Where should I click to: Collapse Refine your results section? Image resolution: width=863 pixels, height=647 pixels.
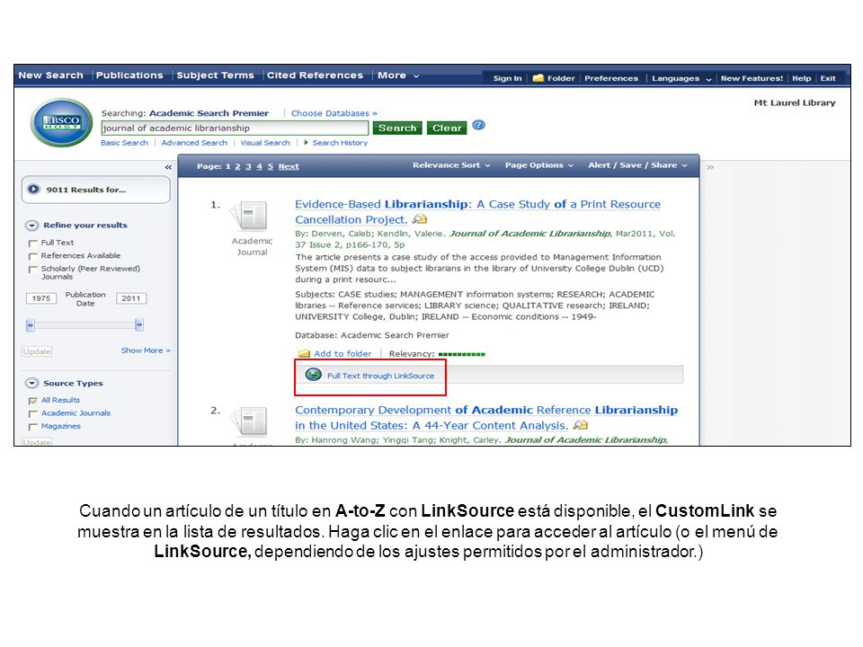tap(32, 226)
